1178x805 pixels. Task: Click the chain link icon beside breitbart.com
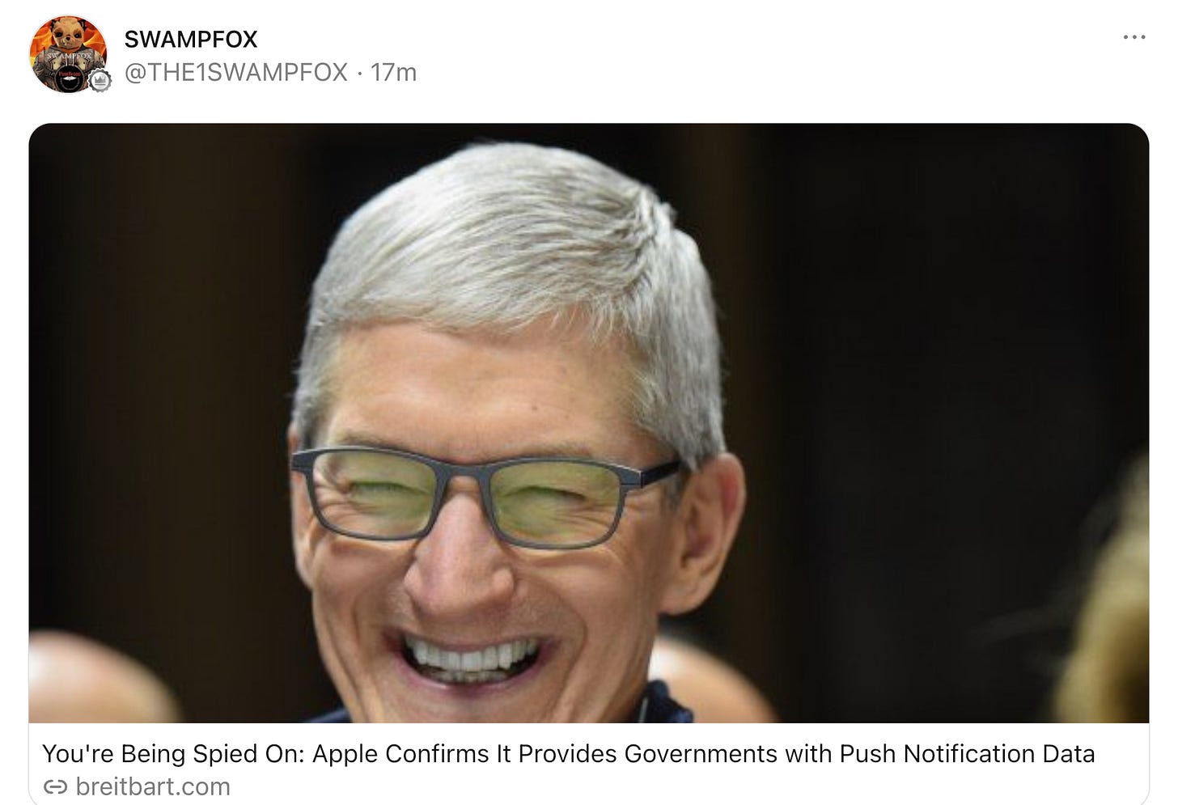click(55, 786)
